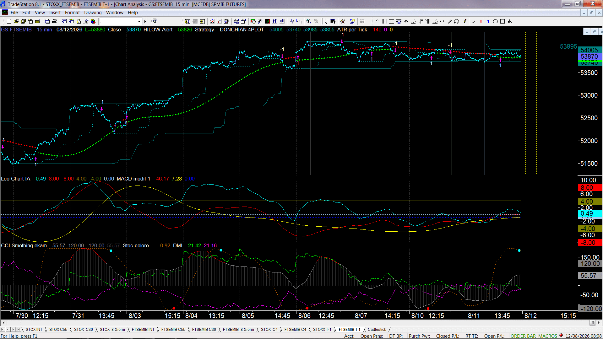Open the Edit menu

(26, 13)
